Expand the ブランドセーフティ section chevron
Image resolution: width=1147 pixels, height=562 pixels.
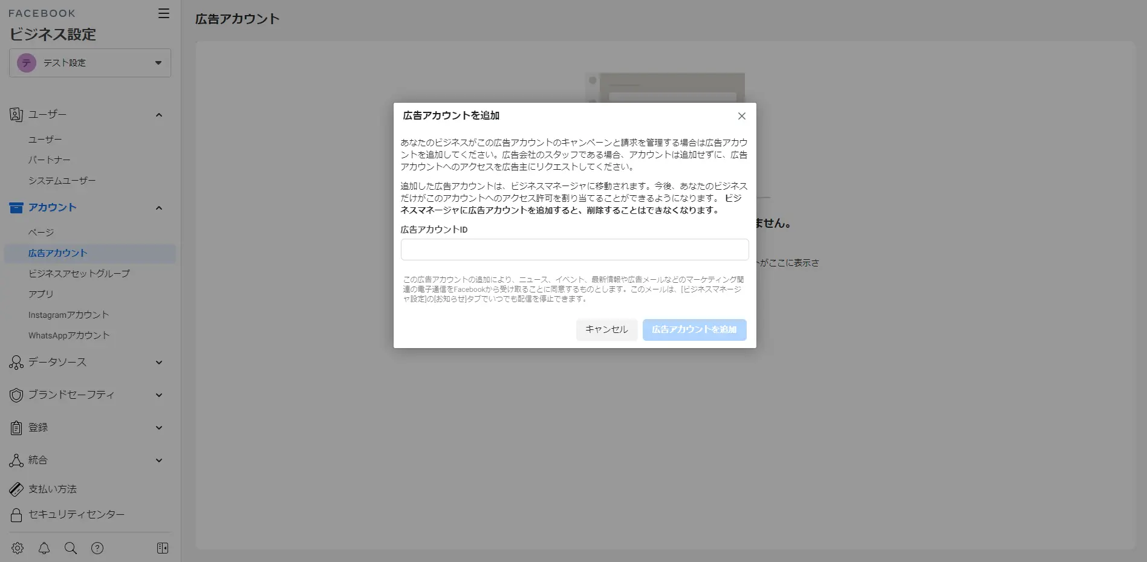(x=159, y=395)
